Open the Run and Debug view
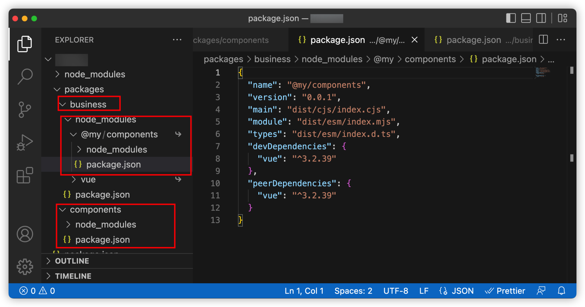Screen dimensions: 585x307 click(x=25, y=142)
